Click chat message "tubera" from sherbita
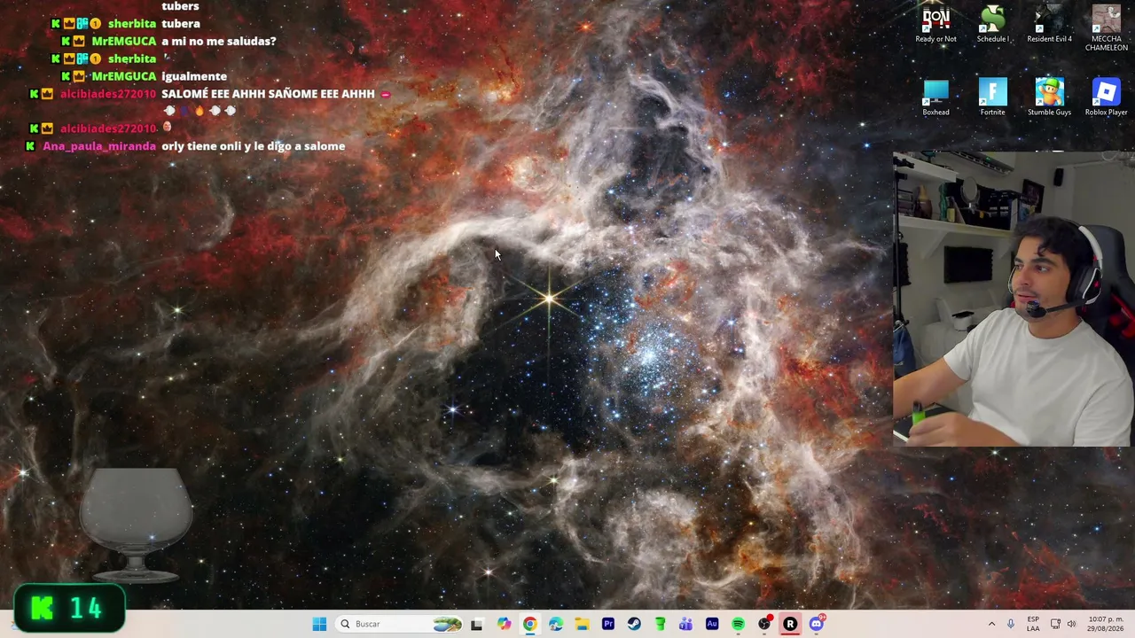This screenshot has width=1135, height=638. [181, 24]
